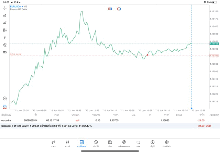Open the M5 timeframe selector
The image size is (220, 153).
tap(4, 52)
